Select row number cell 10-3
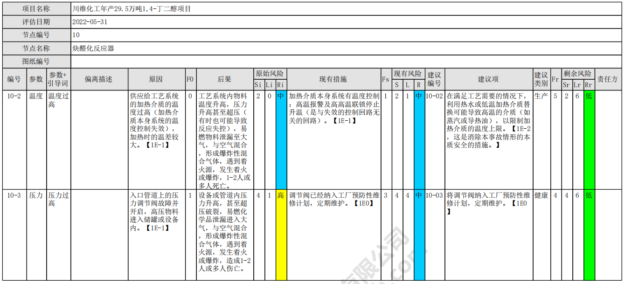625x284 pixels. tap(14, 235)
